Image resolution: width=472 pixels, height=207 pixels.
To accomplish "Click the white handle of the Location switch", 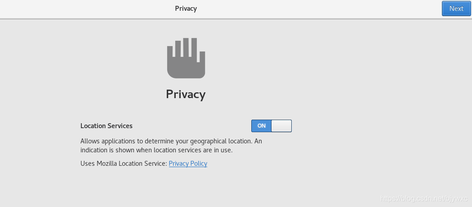I will tap(281, 126).
